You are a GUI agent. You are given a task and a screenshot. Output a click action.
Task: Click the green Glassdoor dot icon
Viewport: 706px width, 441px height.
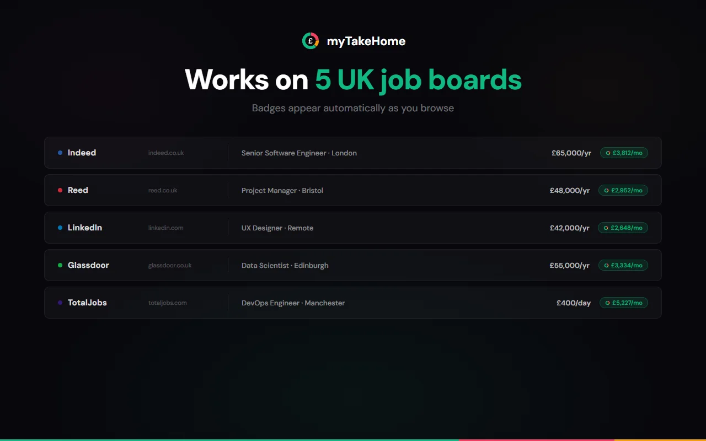[61, 265]
